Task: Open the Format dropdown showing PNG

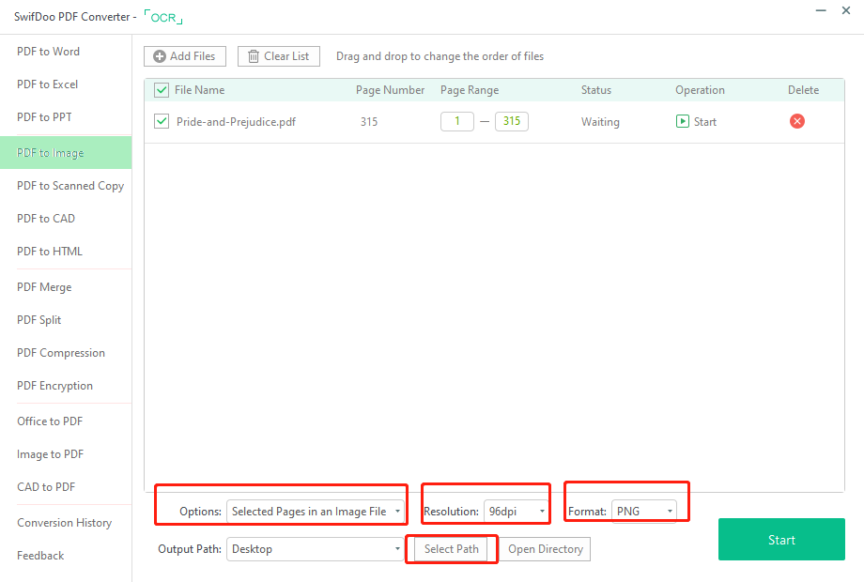Action: click(643, 512)
